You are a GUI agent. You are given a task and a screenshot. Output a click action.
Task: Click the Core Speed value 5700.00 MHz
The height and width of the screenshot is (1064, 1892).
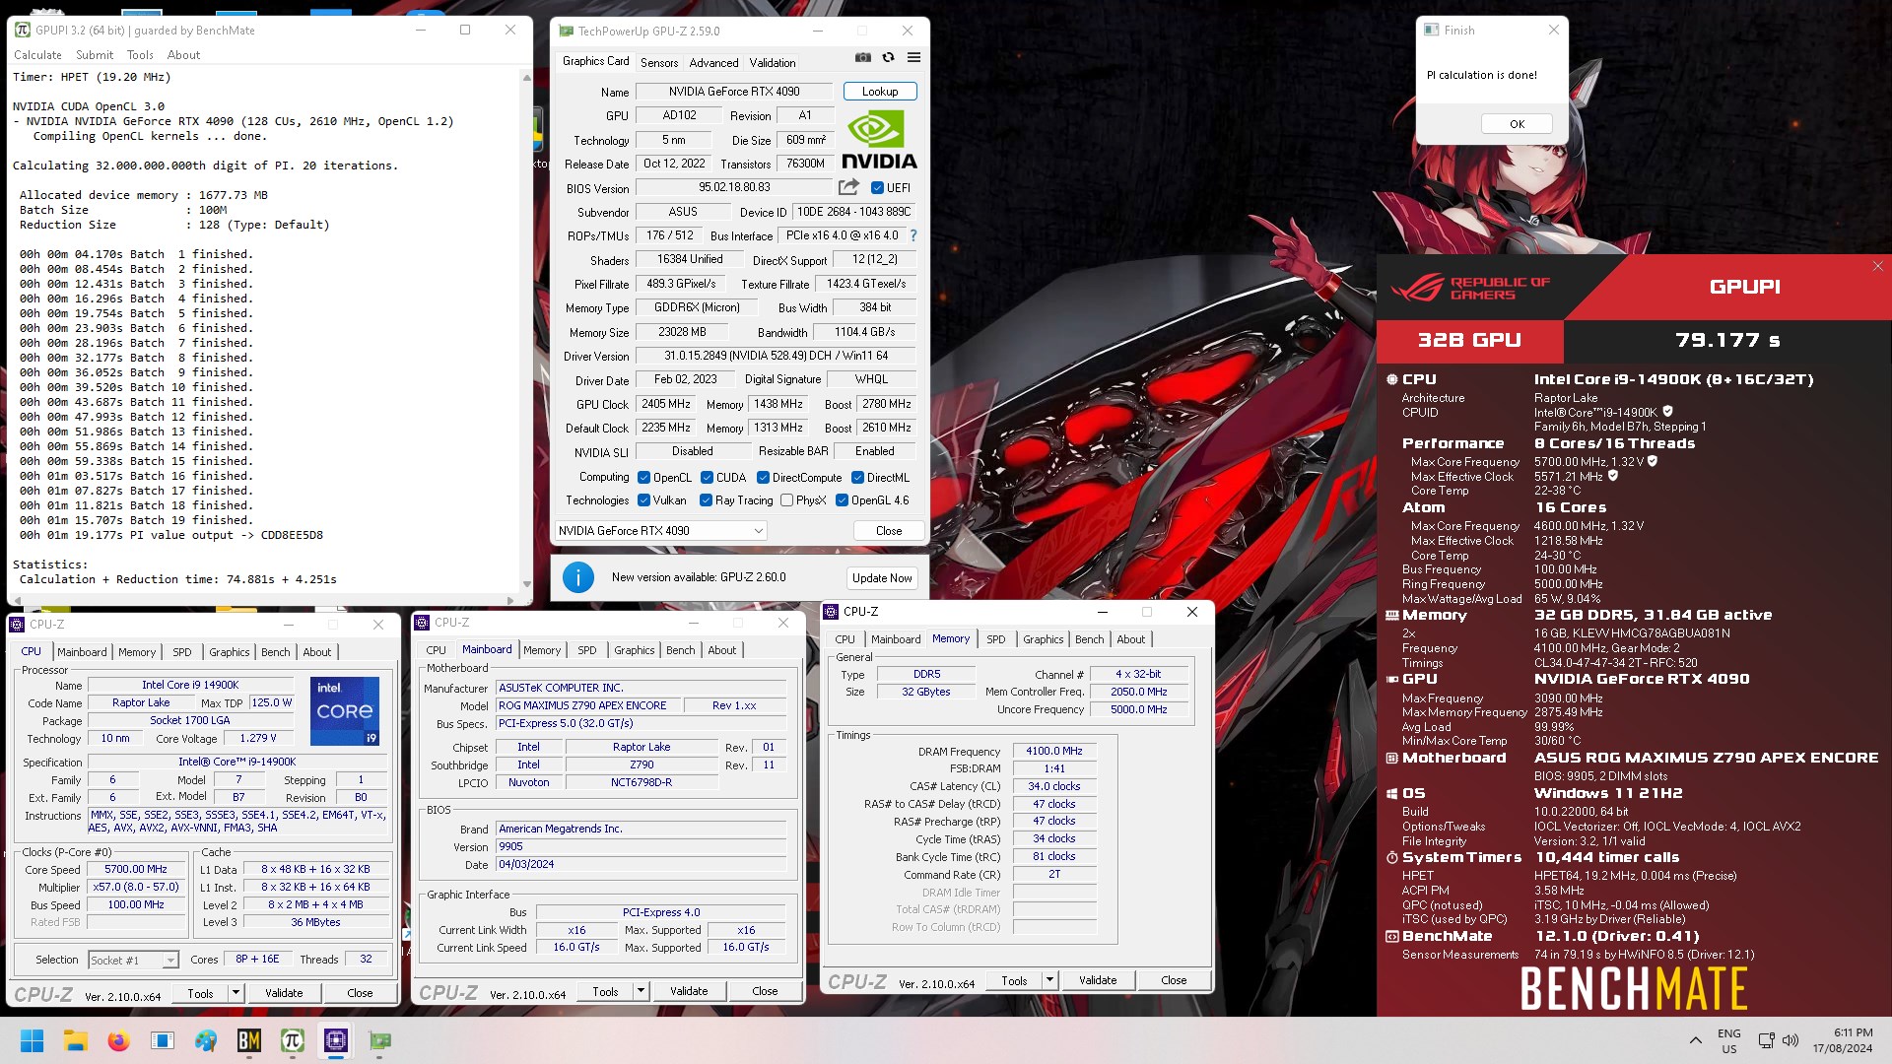point(136,869)
